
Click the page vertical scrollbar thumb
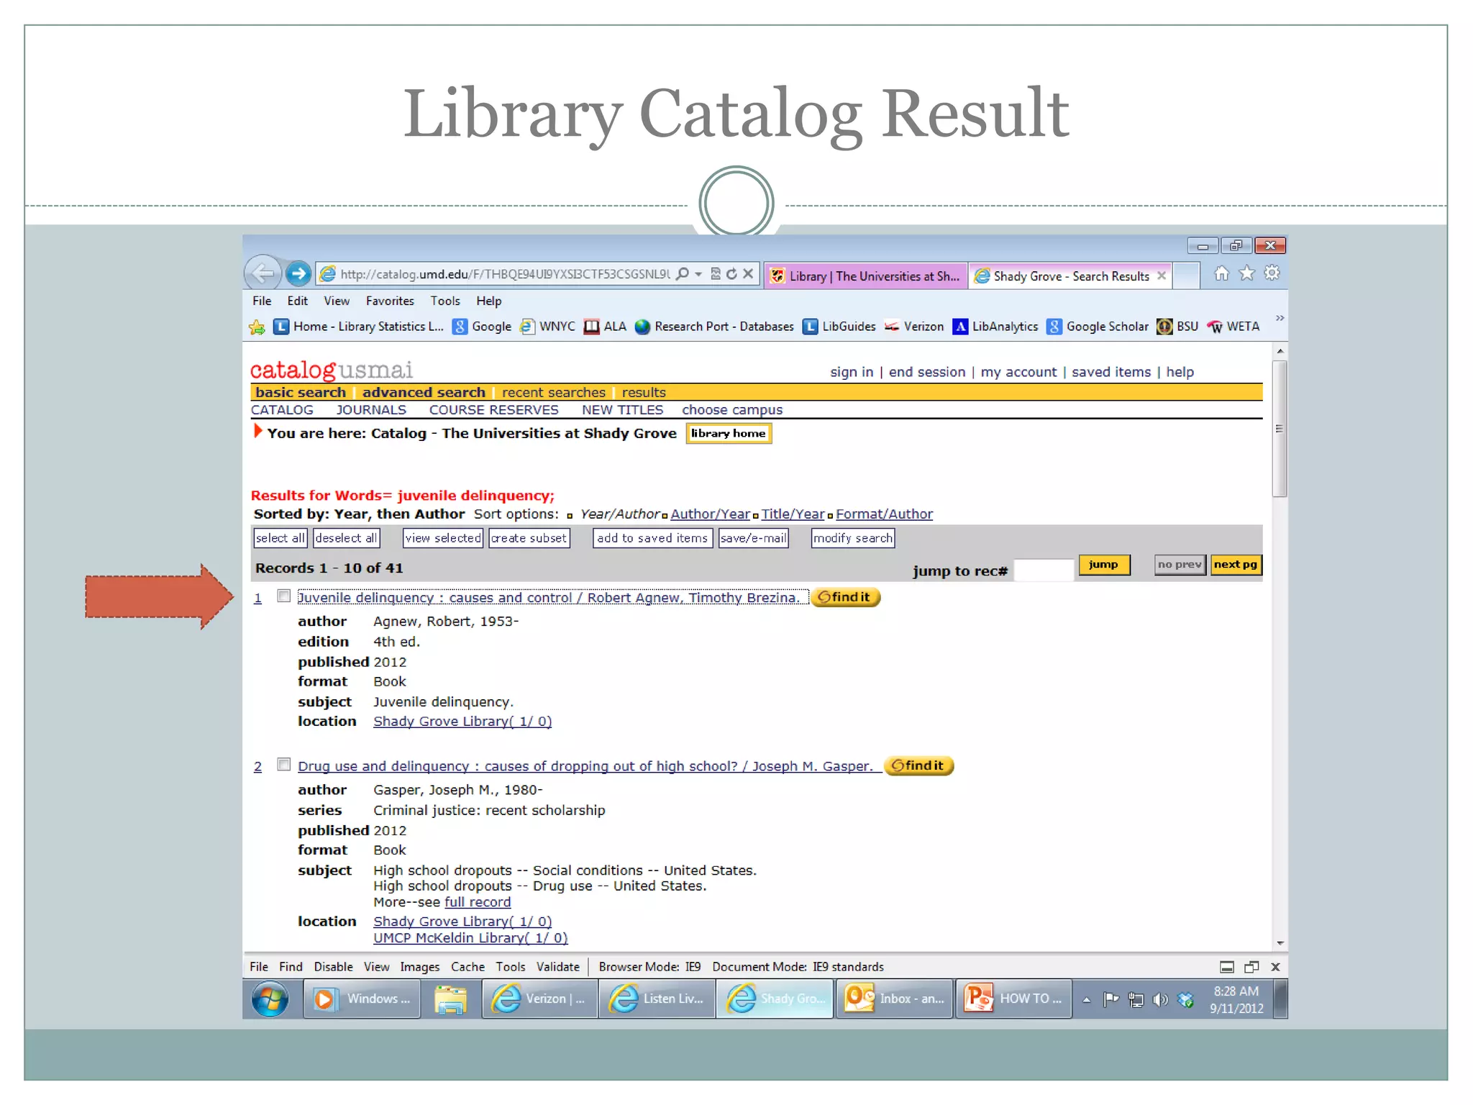coord(1279,429)
